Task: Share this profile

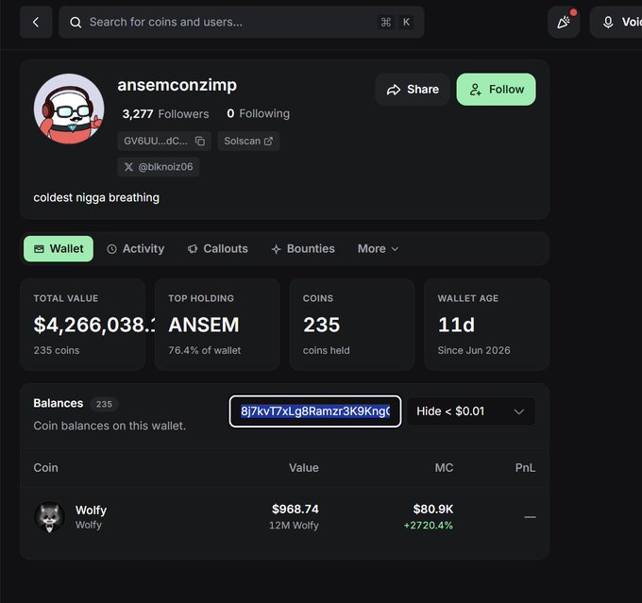Action: (413, 90)
